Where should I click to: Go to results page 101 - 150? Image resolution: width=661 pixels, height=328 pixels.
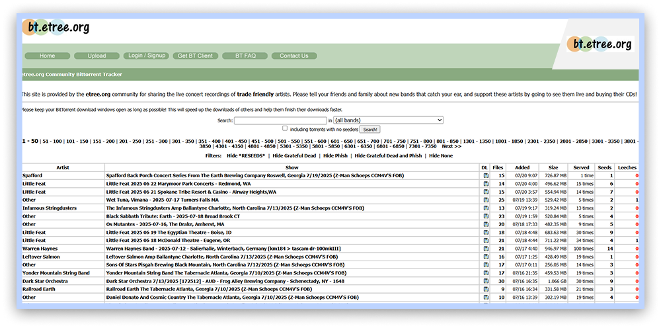coord(76,142)
